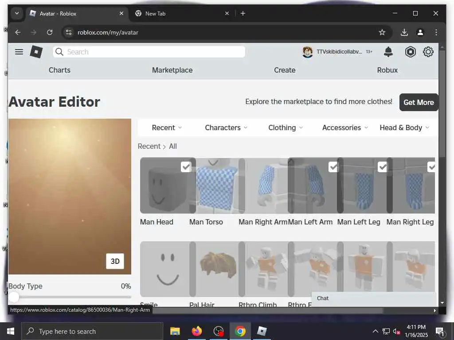Click the magnifier icon in the Roblox search box
Image resolution: width=454 pixels, height=340 pixels.
point(59,52)
